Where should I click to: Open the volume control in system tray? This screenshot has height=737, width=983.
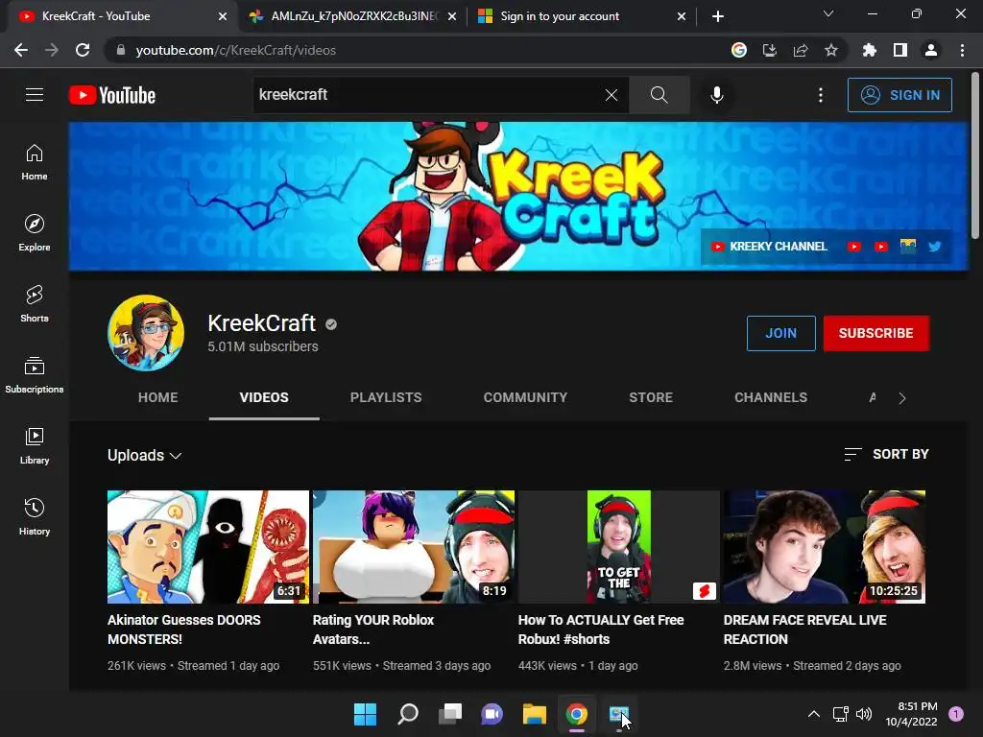coord(863,714)
